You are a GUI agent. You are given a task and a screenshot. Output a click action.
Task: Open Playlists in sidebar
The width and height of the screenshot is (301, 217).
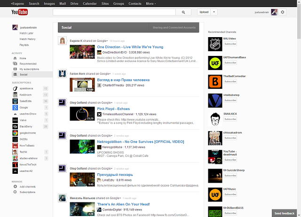(x=24, y=45)
